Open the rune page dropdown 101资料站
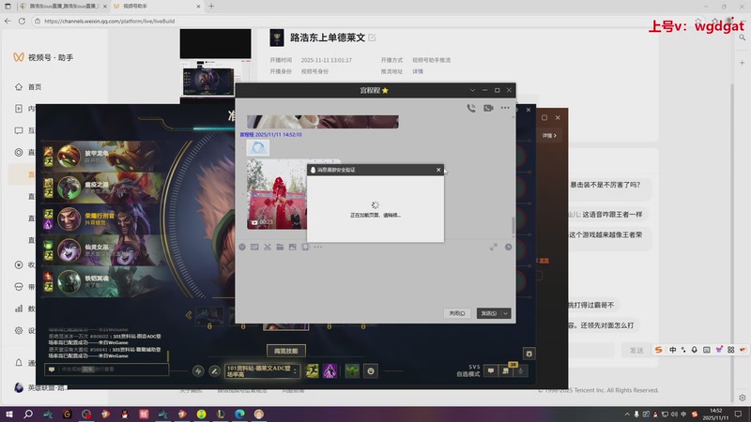The image size is (751, 422). (x=262, y=370)
